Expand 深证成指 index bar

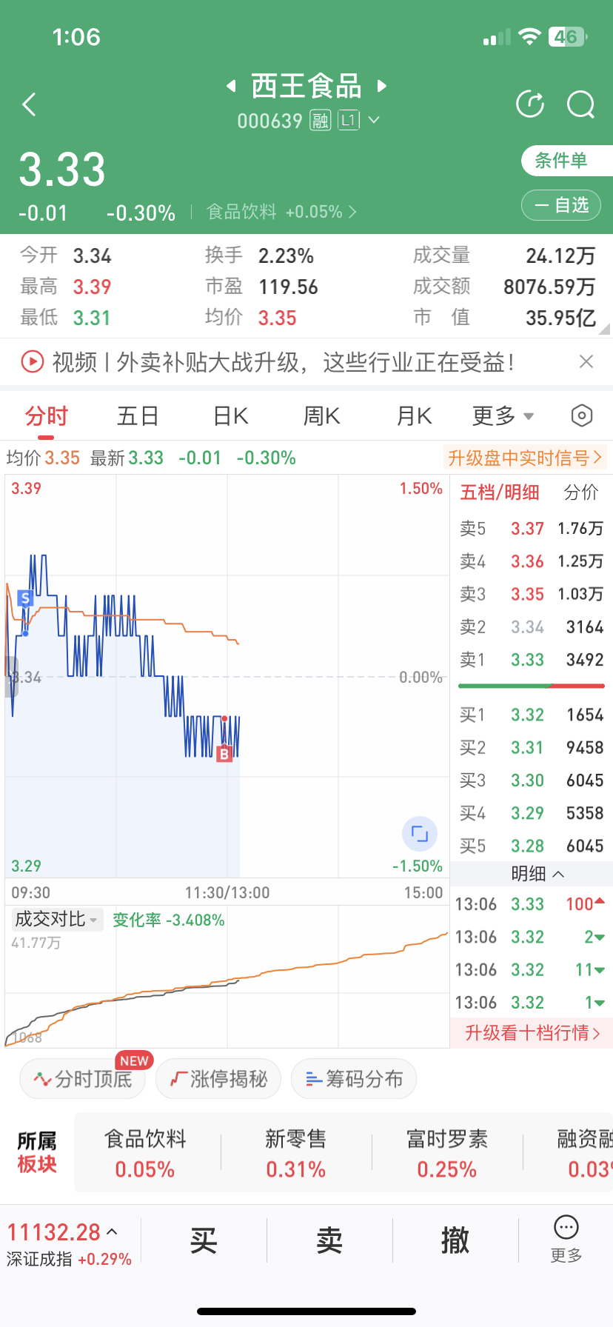[x=69, y=1244]
